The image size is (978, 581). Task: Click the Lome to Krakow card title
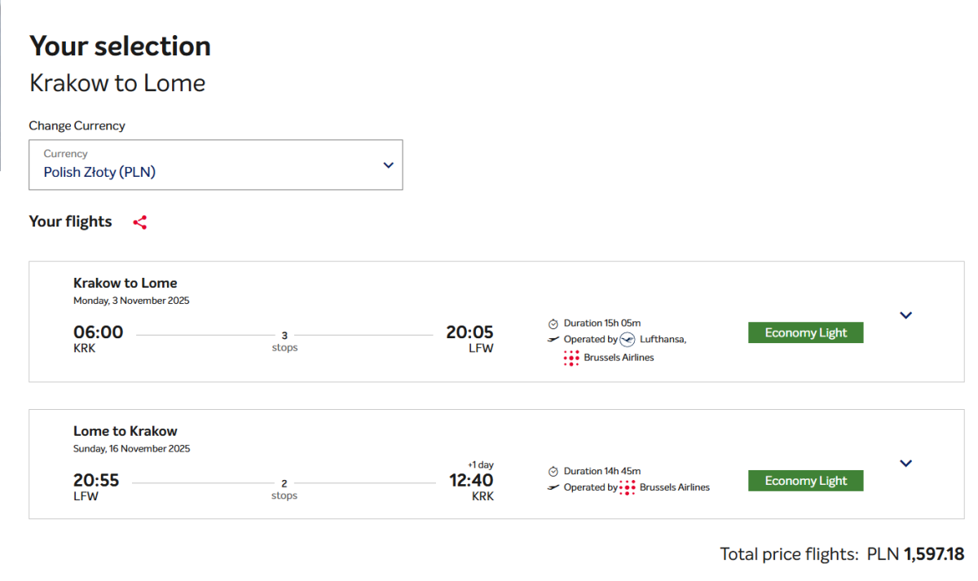point(125,431)
